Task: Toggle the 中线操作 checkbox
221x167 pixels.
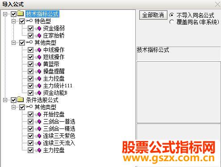Action: [30, 50]
